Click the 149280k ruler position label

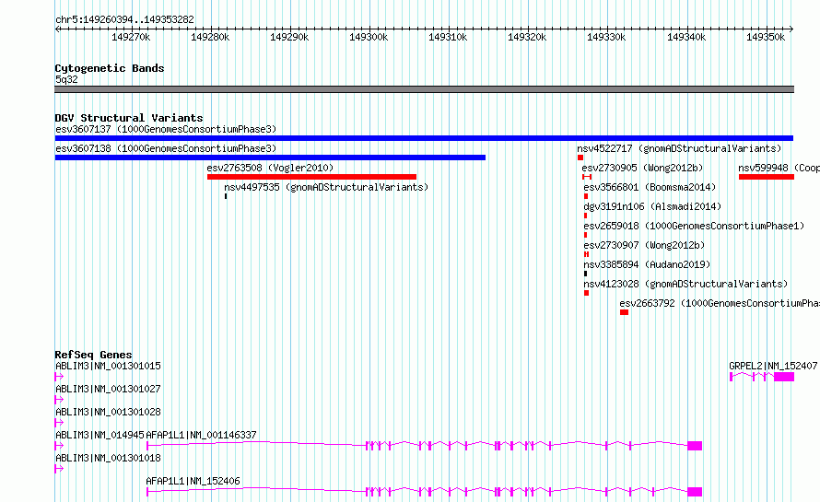210,37
